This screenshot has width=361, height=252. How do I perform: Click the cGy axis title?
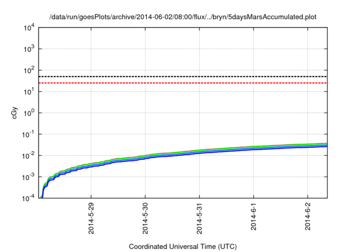click(x=15, y=113)
